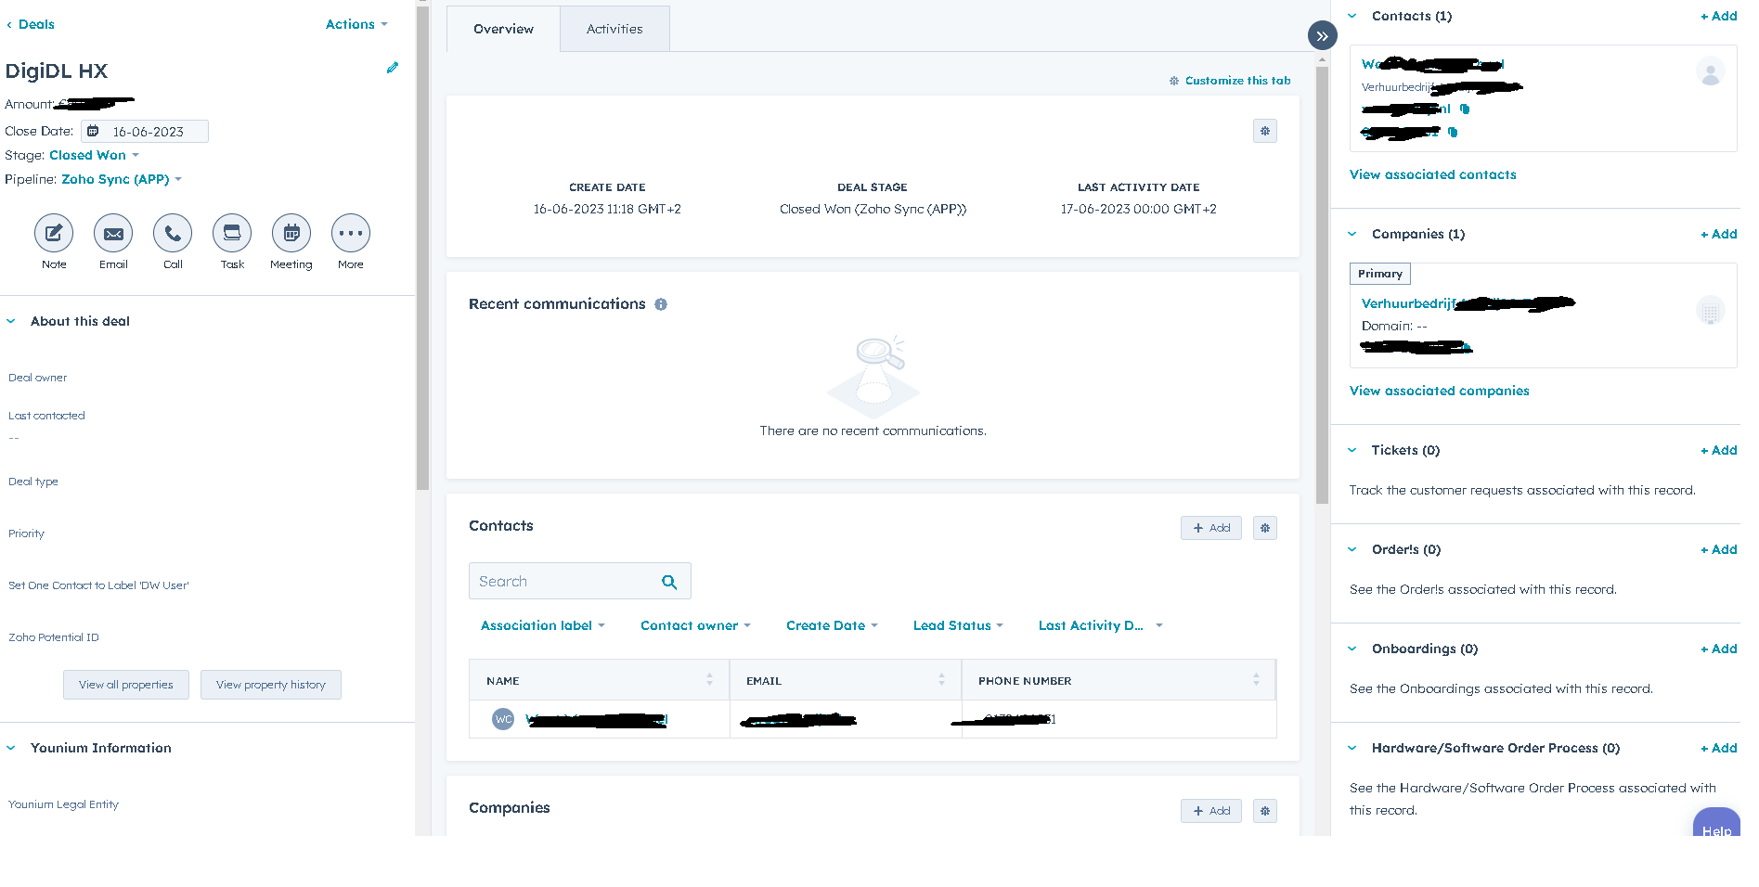The height and width of the screenshot is (887, 1759).
Task: Create a Note using the Note icon
Action: click(53, 234)
